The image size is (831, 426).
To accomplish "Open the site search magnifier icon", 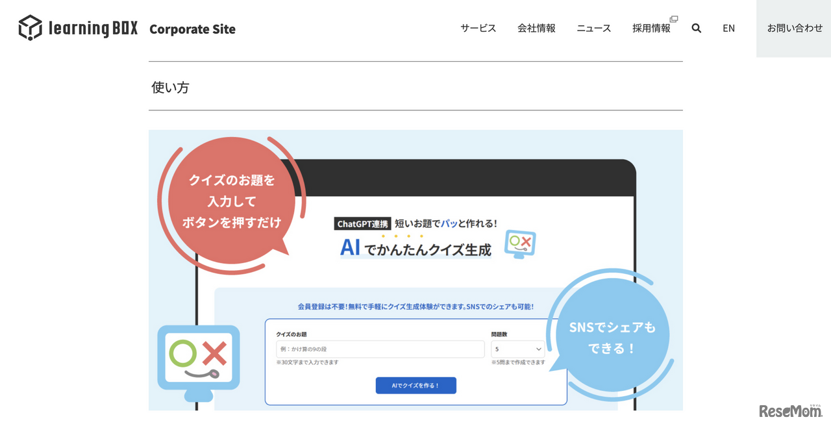I will (x=697, y=28).
